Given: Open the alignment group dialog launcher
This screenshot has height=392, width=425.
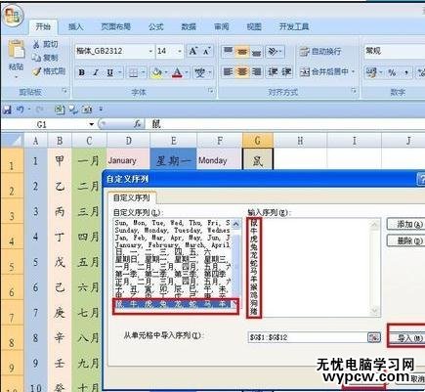Looking at the screenshot, I should coord(354,91).
